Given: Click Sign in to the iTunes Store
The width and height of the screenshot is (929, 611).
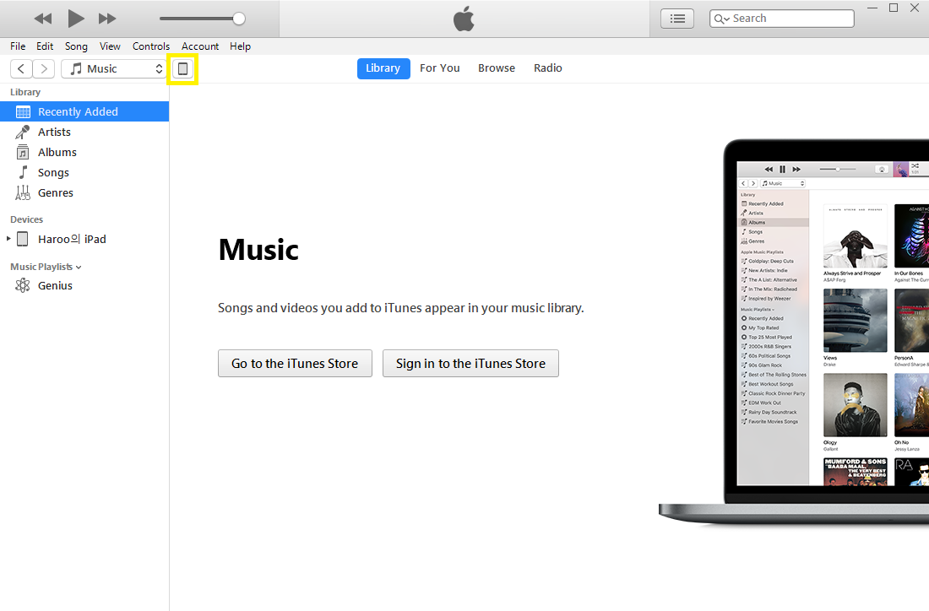Looking at the screenshot, I should [x=470, y=363].
